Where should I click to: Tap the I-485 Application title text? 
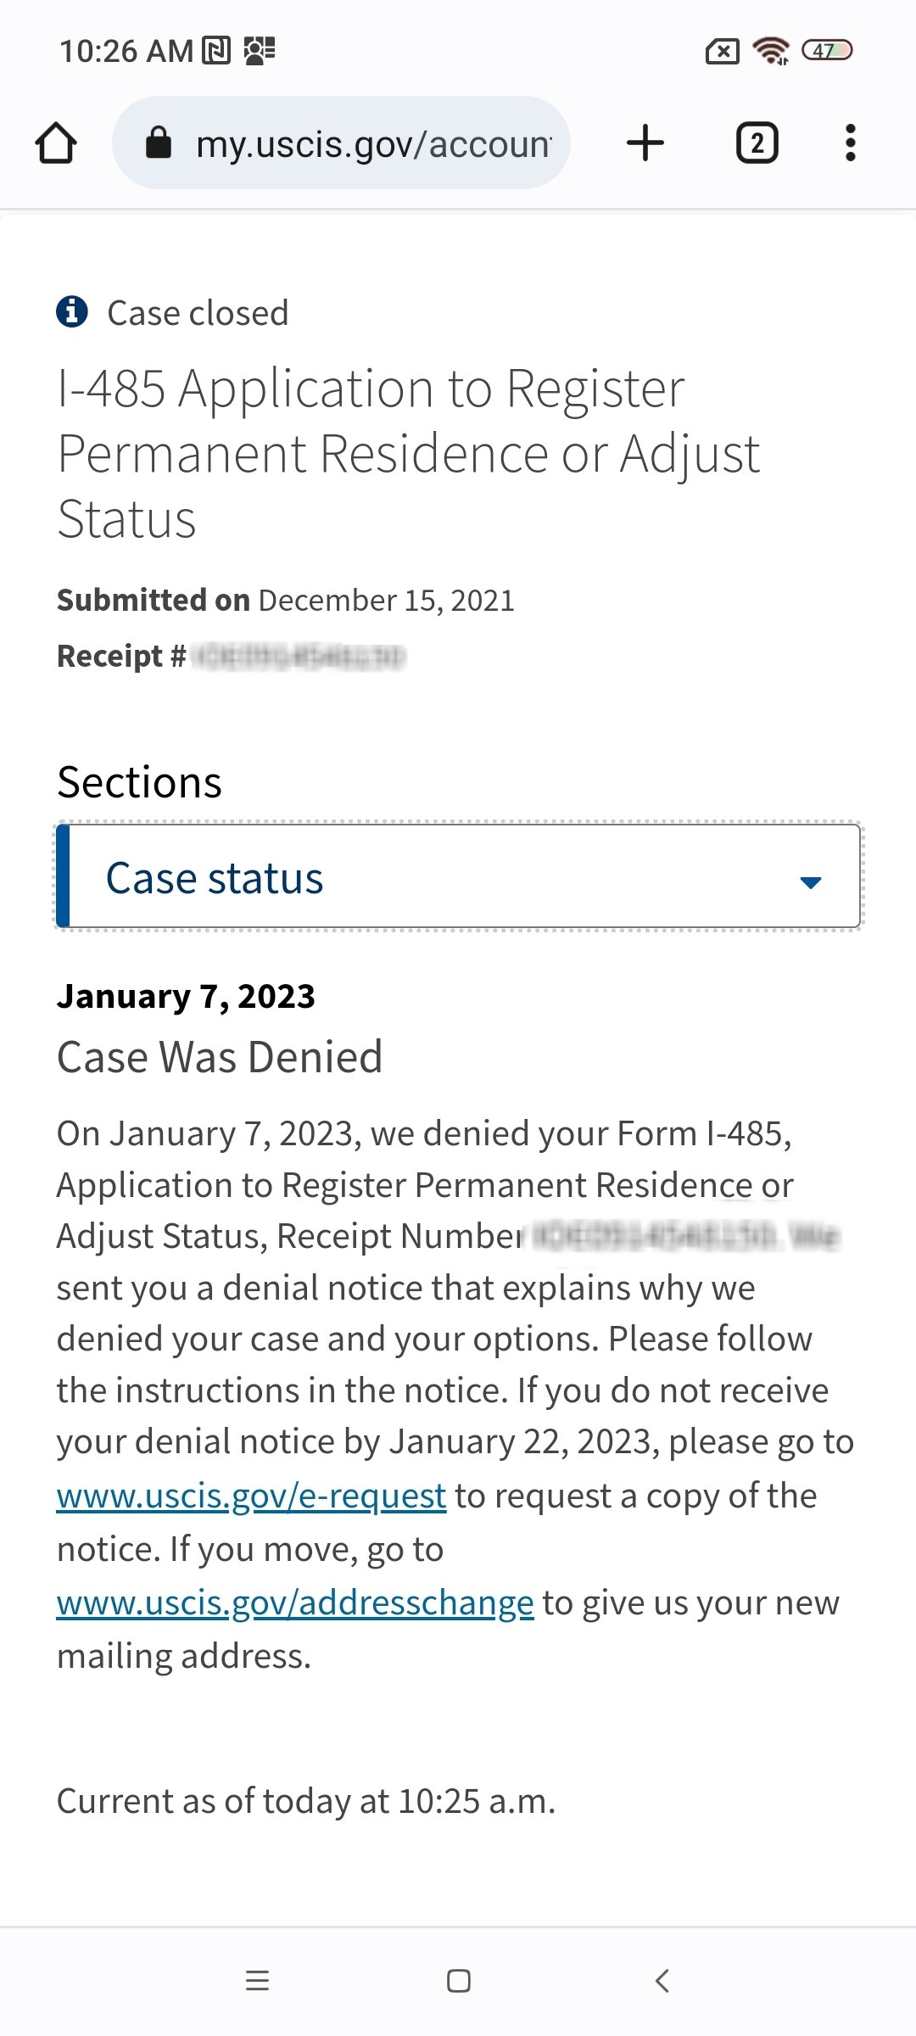click(408, 453)
